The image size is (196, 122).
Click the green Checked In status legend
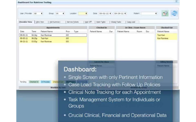(x=34, y=82)
